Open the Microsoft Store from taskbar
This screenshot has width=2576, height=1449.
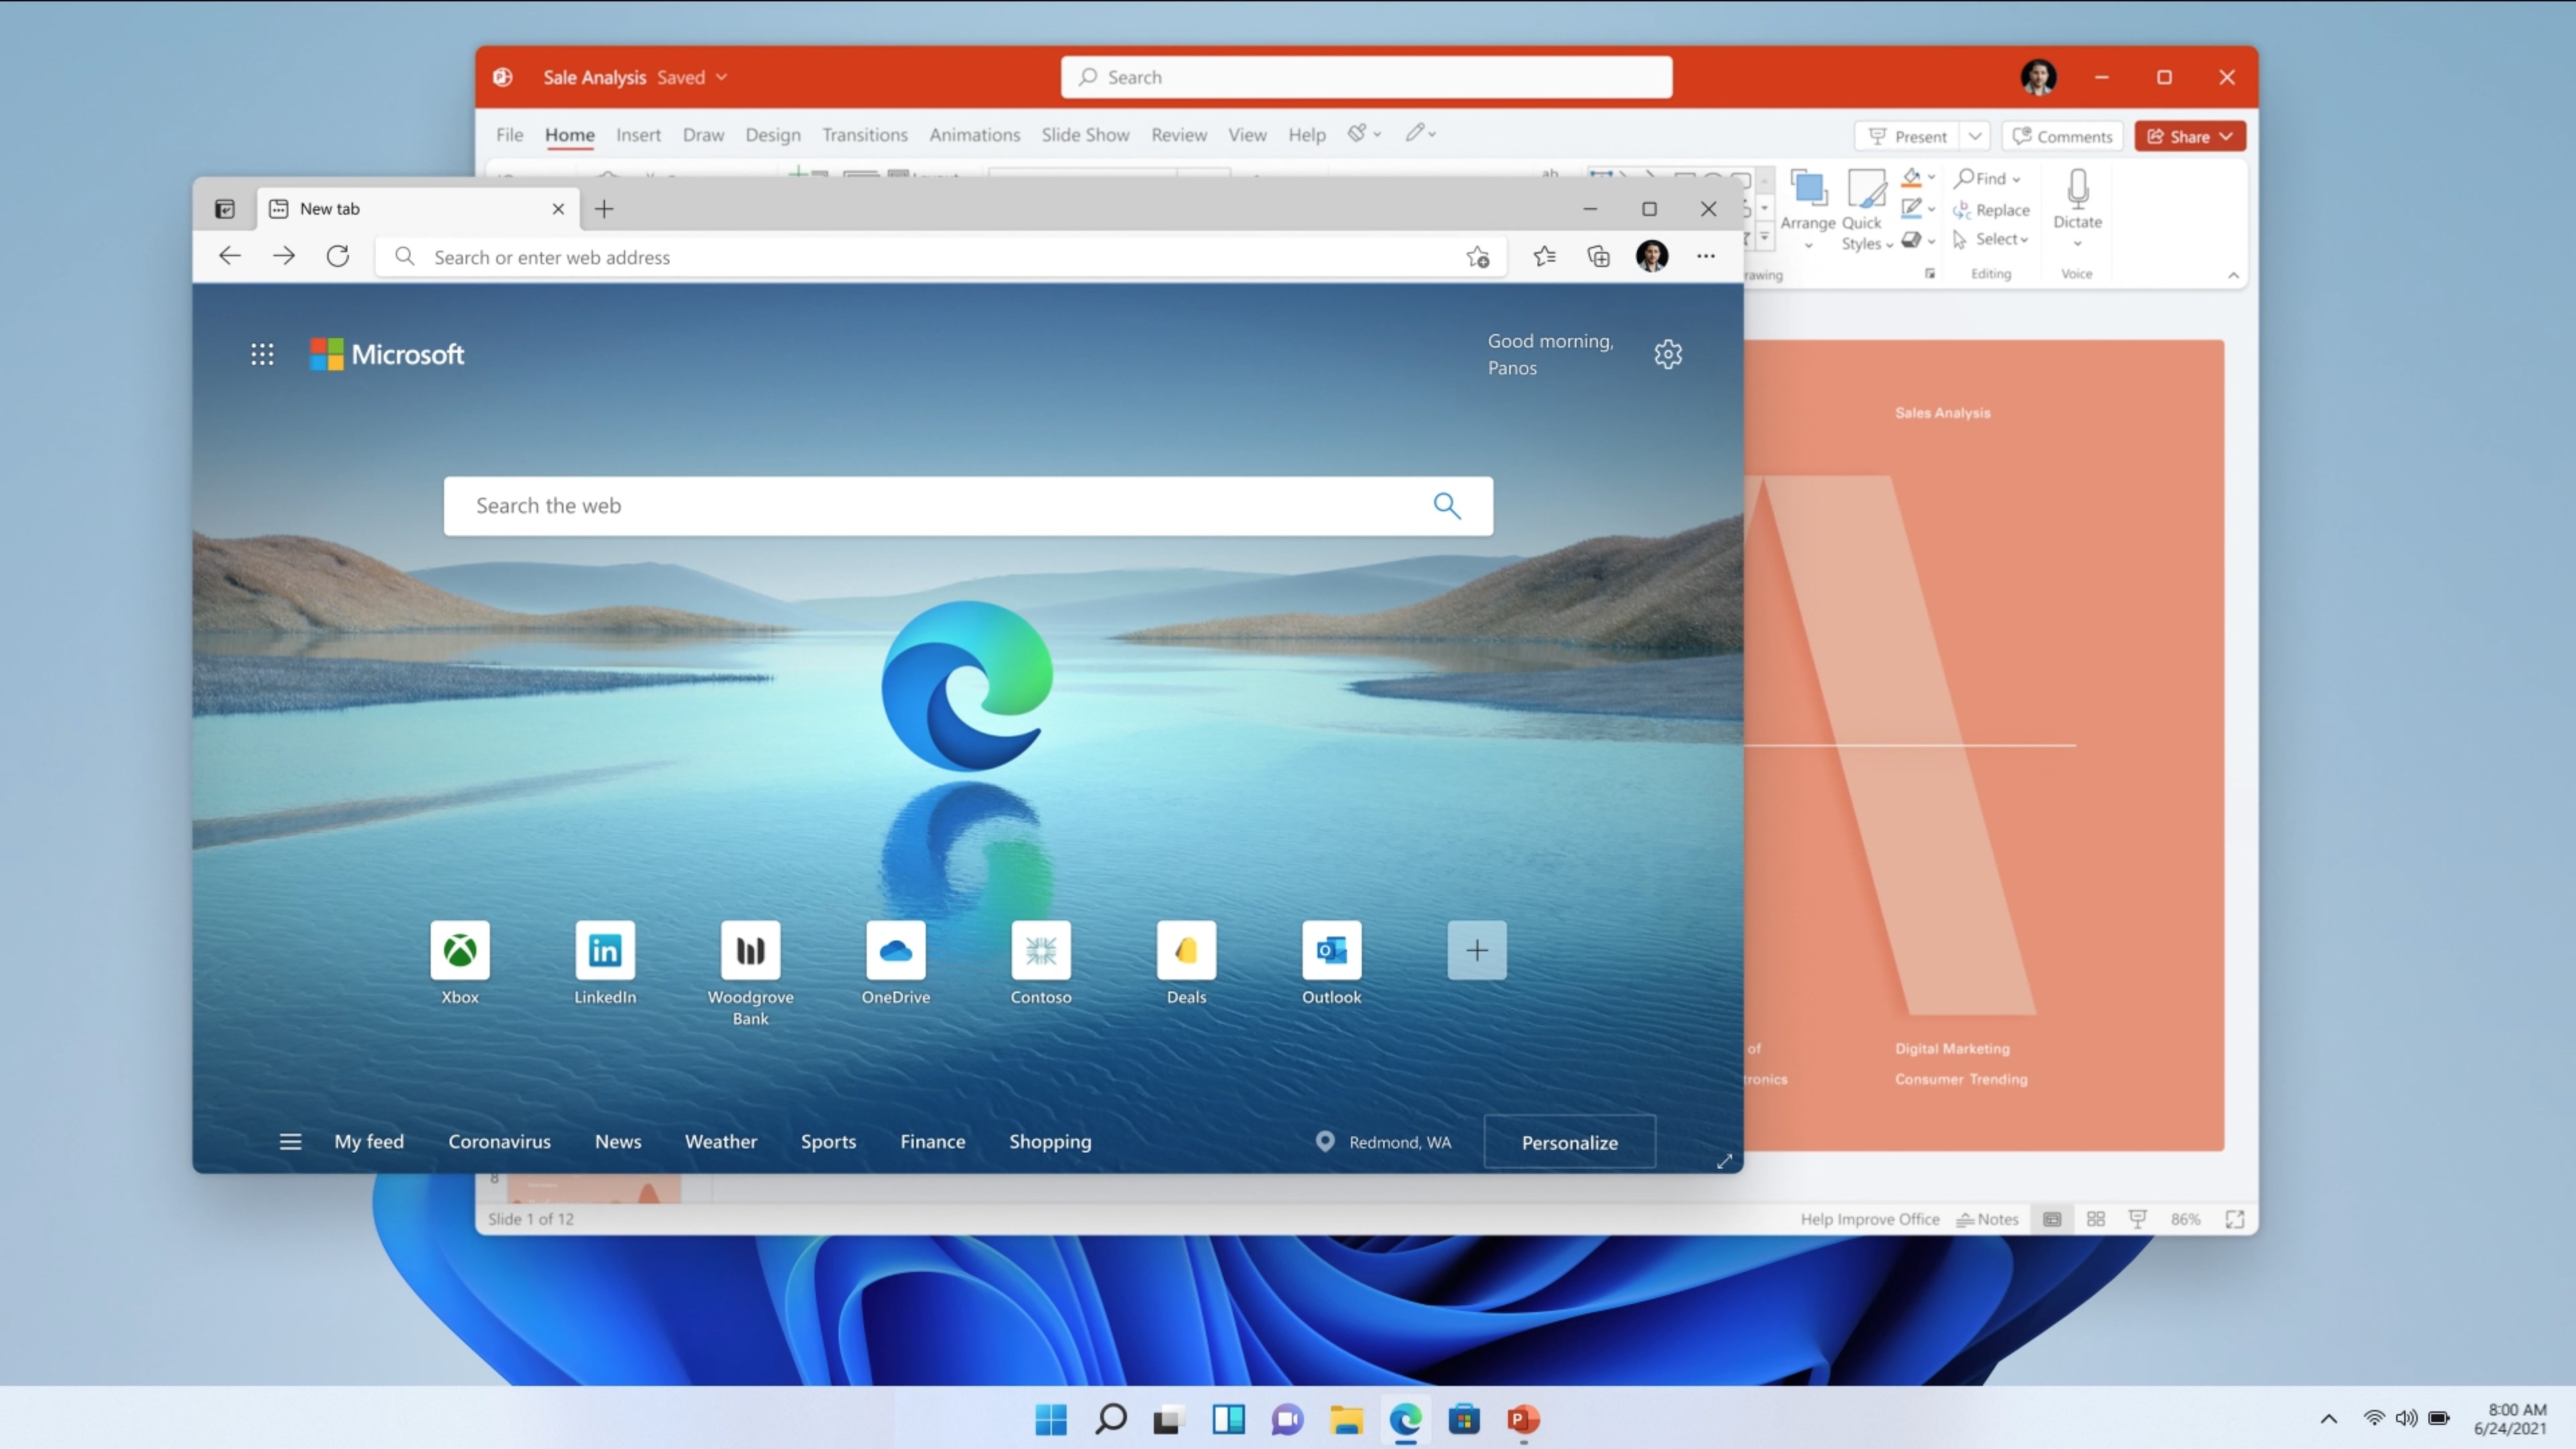[x=1464, y=1419]
